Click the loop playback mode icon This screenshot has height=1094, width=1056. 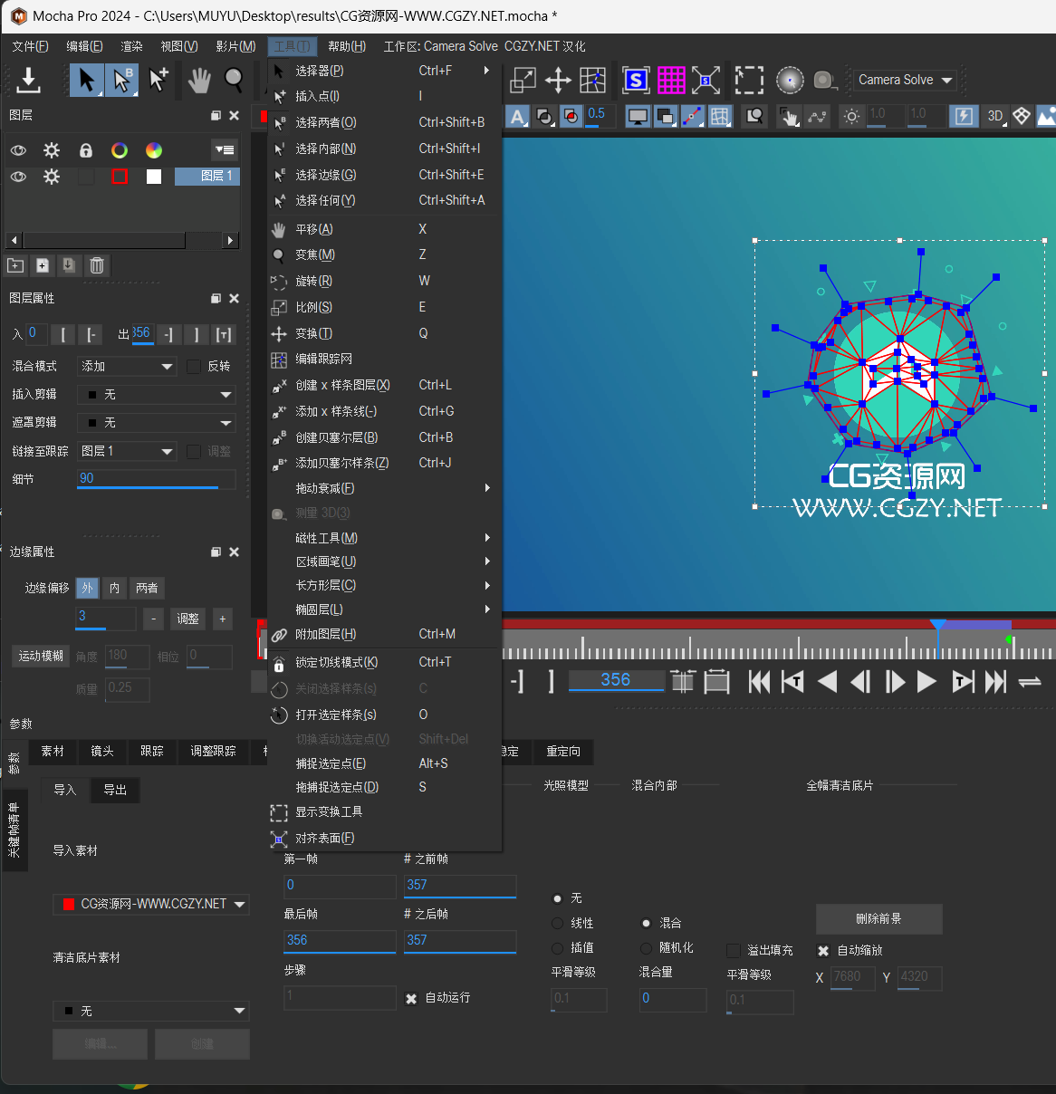[1030, 681]
